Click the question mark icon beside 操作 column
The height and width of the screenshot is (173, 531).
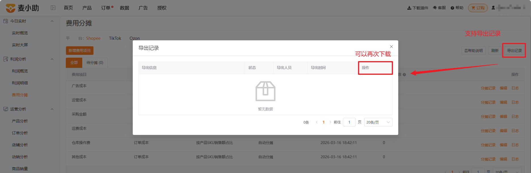click(404, 75)
